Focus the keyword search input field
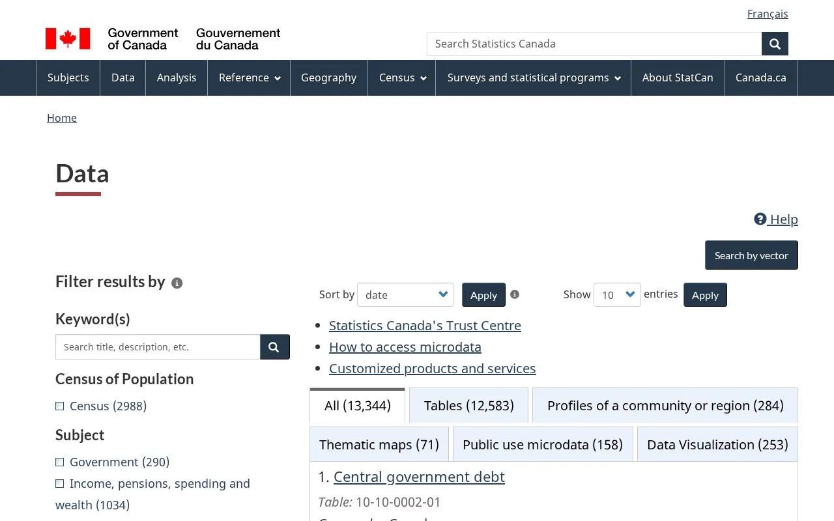The height and width of the screenshot is (521, 834). pyautogui.click(x=158, y=347)
